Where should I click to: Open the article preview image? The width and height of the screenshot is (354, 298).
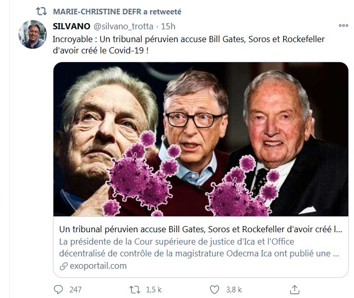[x=200, y=139]
